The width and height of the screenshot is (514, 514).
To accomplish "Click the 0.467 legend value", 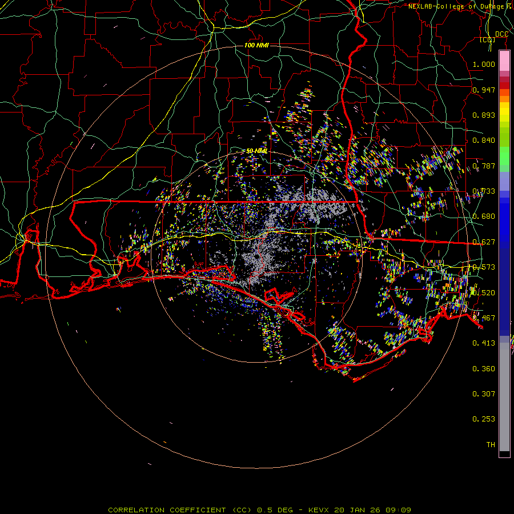I will coord(484,318).
